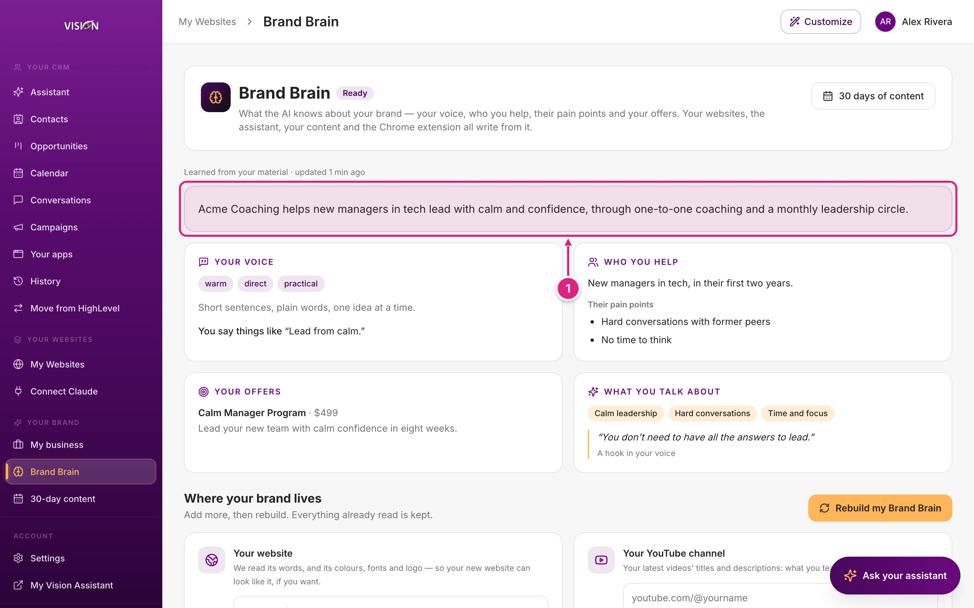Click the brand summary text about Acme Coaching
The width and height of the screenshot is (974, 608).
[553, 209]
